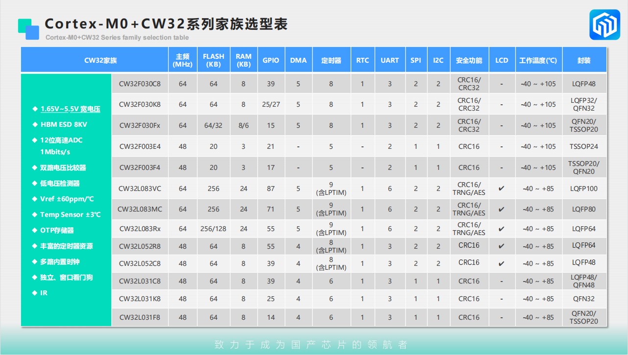Select the TSSOP20/QFN20 package cell
Screen dimensions: 628x355
(x=584, y=167)
